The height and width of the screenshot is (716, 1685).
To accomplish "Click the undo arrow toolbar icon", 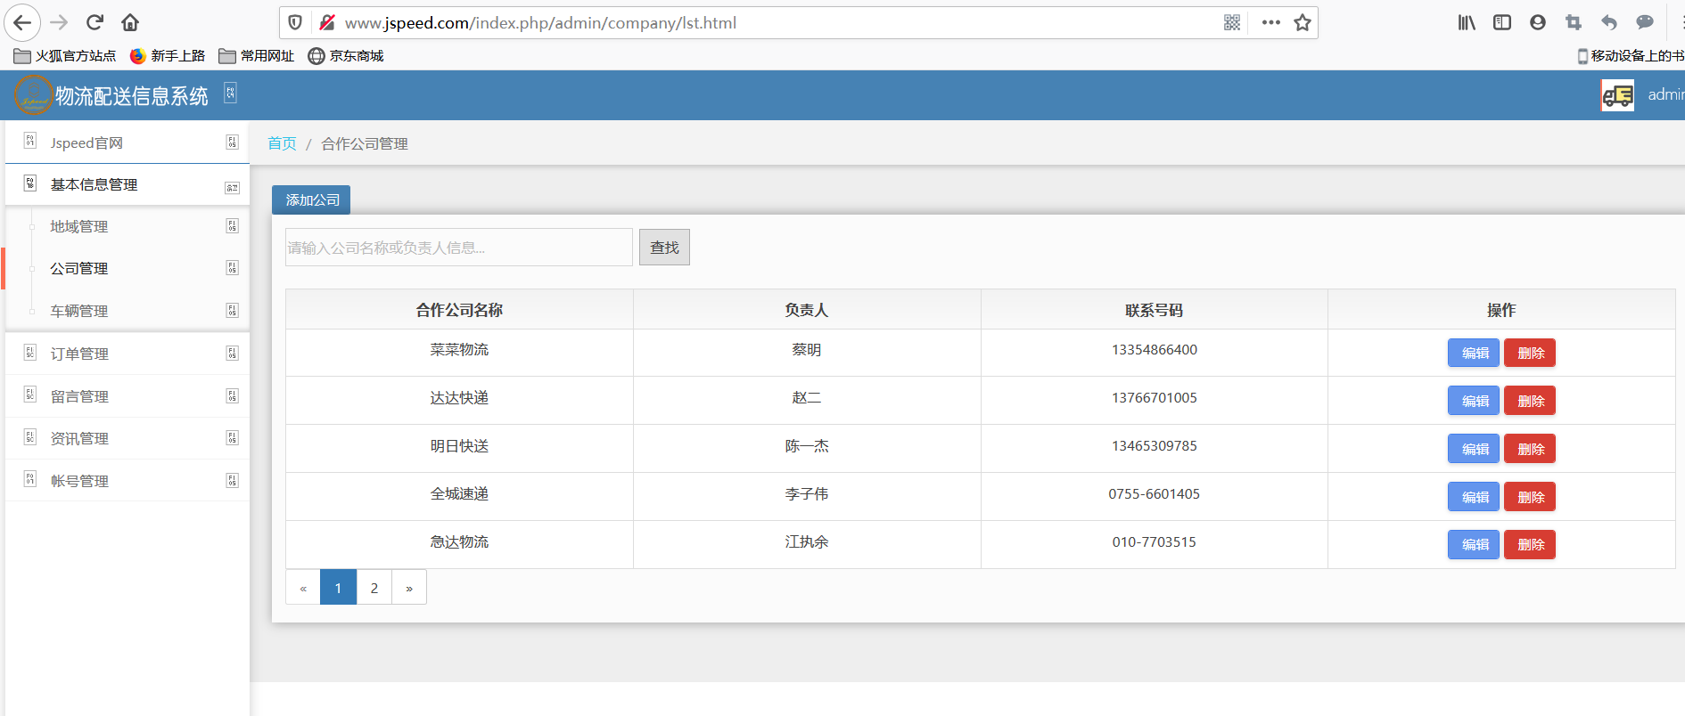I will [x=1609, y=22].
